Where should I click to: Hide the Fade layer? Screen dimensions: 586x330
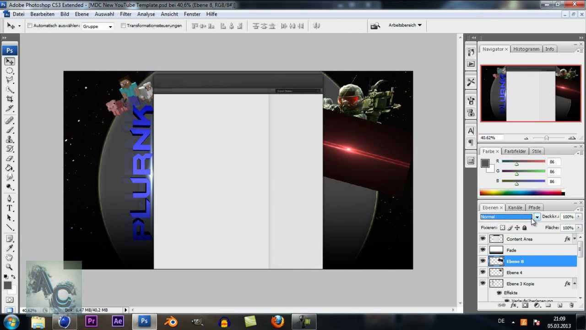[x=483, y=250]
